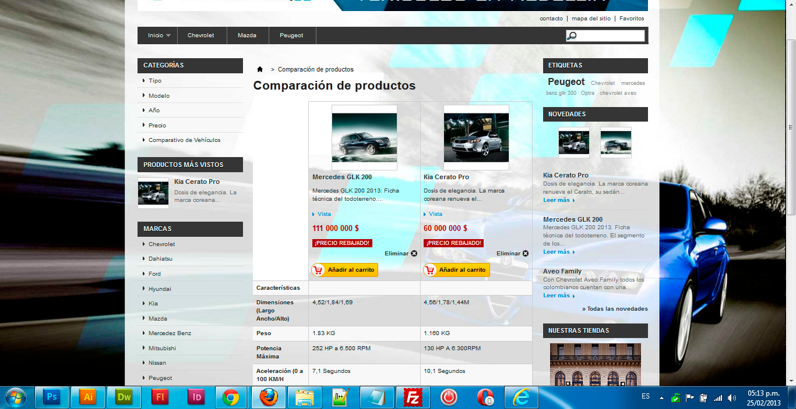Expand the Año category
This screenshot has width=796, height=409.
pyautogui.click(x=154, y=110)
